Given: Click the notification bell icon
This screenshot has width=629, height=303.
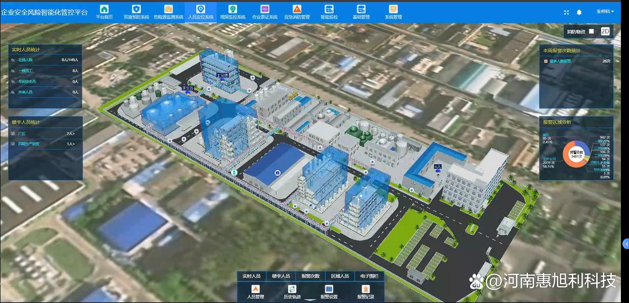Looking at the screenshot, I should 579,12.
